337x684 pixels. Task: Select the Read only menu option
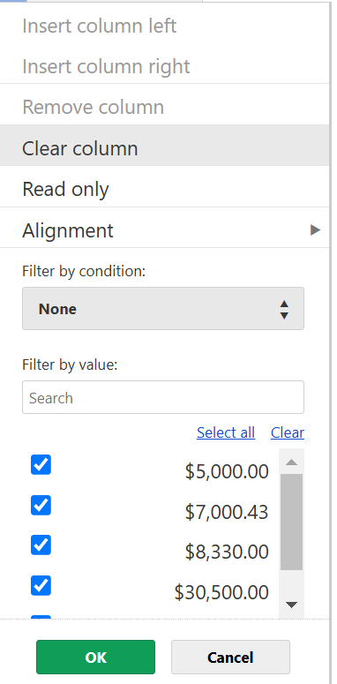164,189
